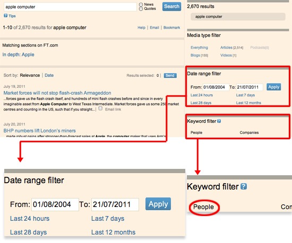The width and height of the screenshot is (292, 243).
Task: Click the Tips help icon
Action: [x=6, y=15]
